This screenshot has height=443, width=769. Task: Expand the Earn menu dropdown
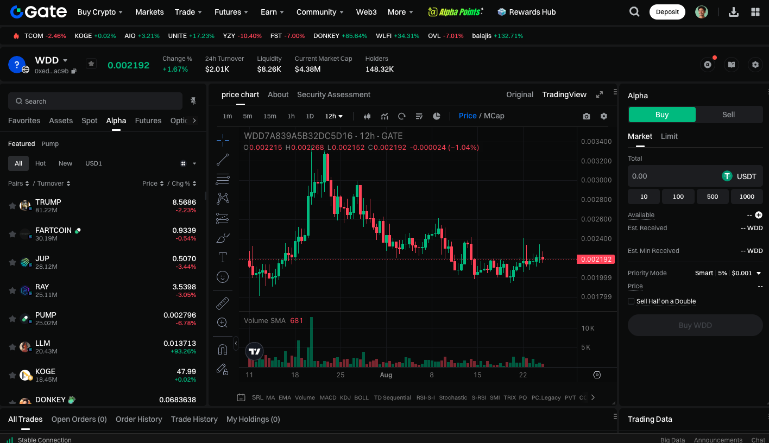(273, 12)
